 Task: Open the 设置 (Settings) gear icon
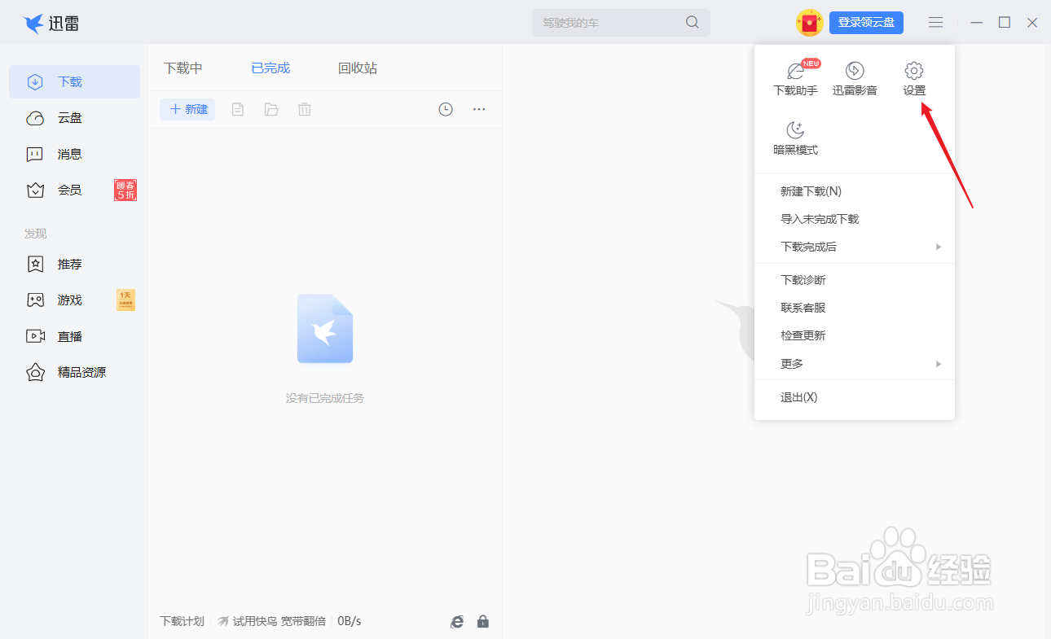[x=914, y=77]
